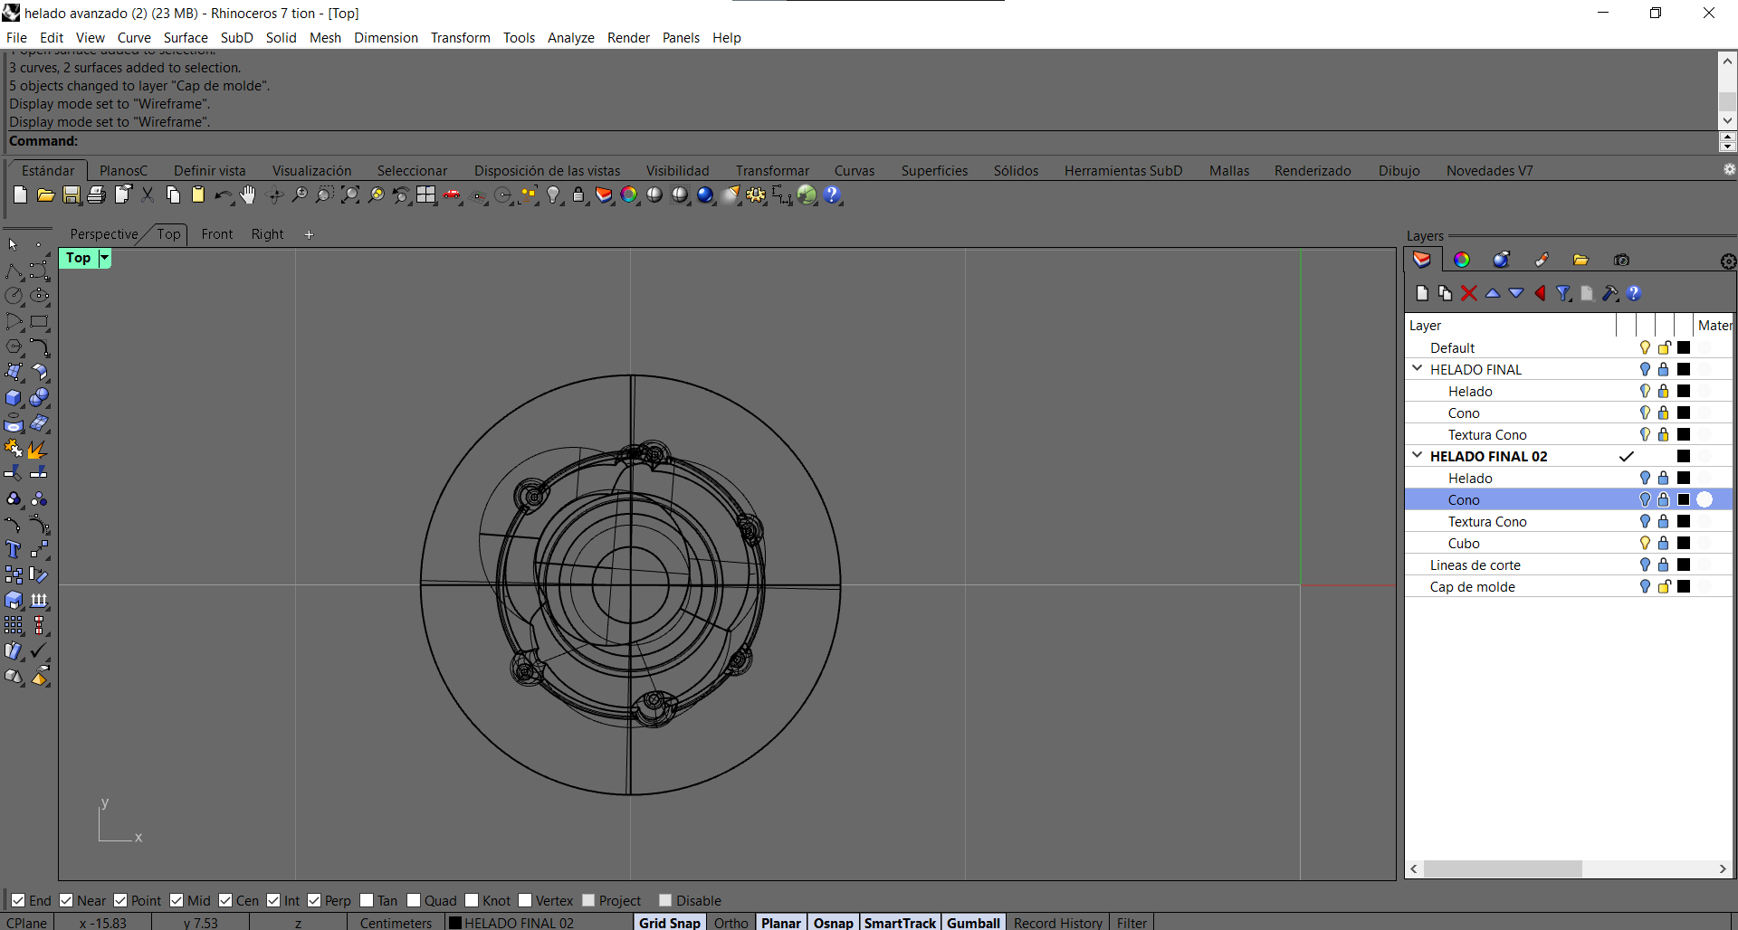Select the Polyline tool in the left sidebar
This screenshot has width=1738, height=930.
point(14,270)
